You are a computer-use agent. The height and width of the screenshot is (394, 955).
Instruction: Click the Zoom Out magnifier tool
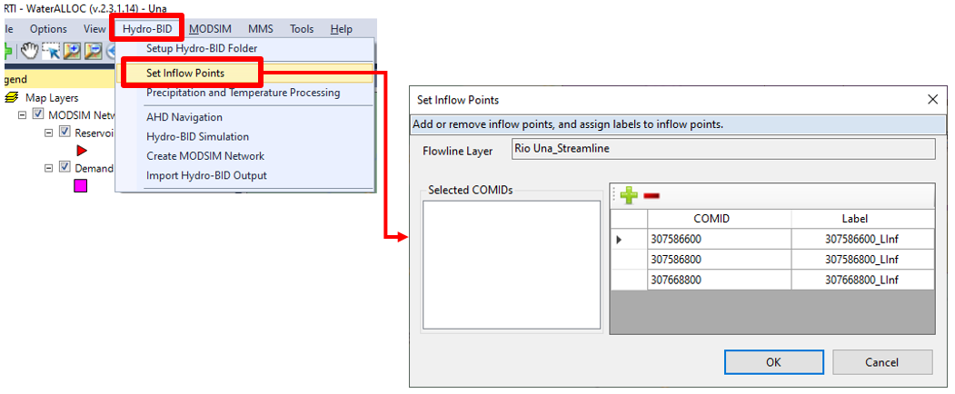[x=93, y=51]
